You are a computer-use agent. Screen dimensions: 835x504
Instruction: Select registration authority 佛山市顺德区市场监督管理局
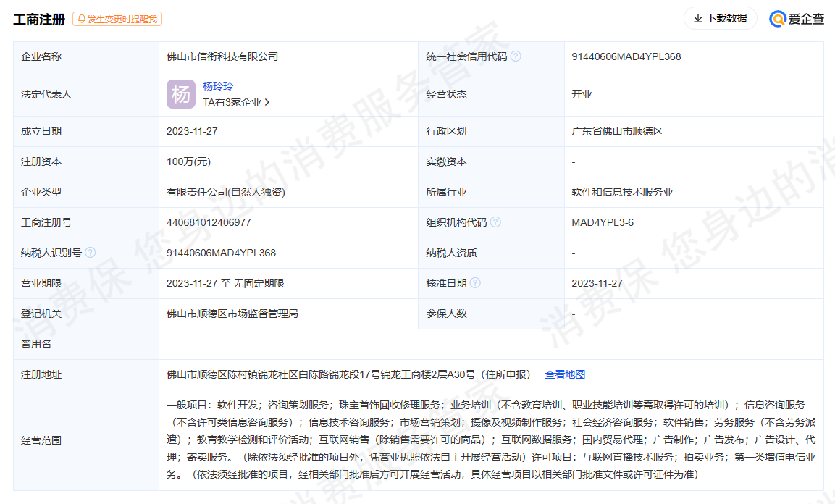coord(232,314)
